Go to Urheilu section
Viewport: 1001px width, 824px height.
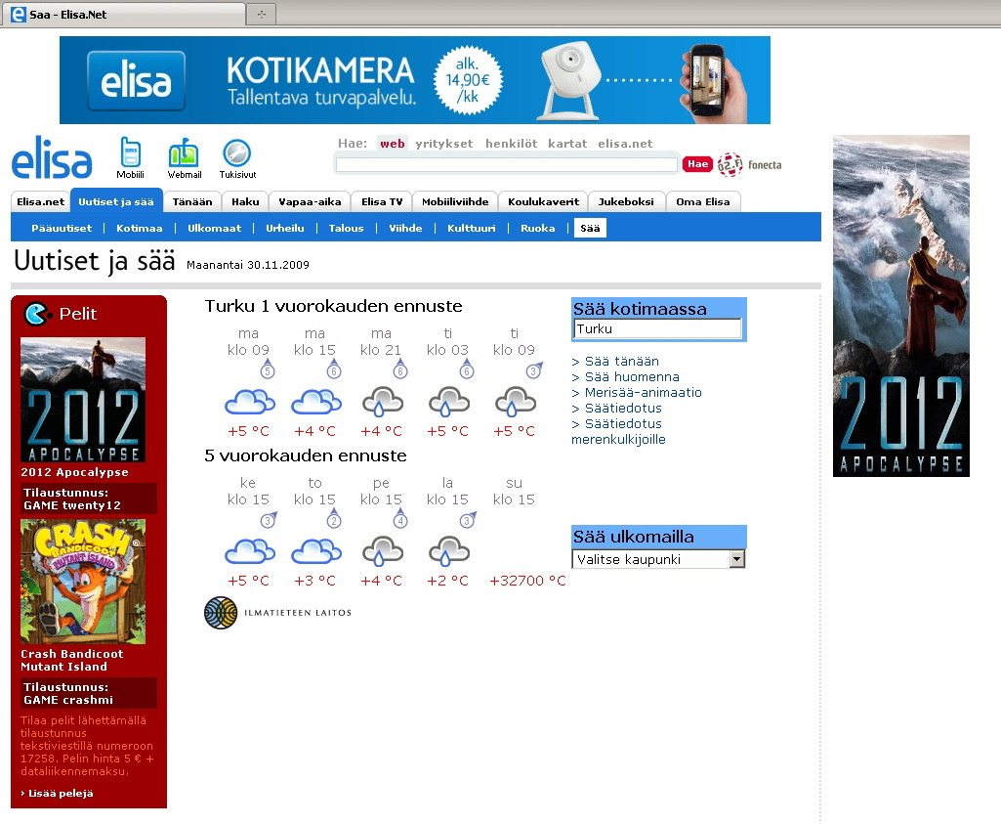[285, 228]
